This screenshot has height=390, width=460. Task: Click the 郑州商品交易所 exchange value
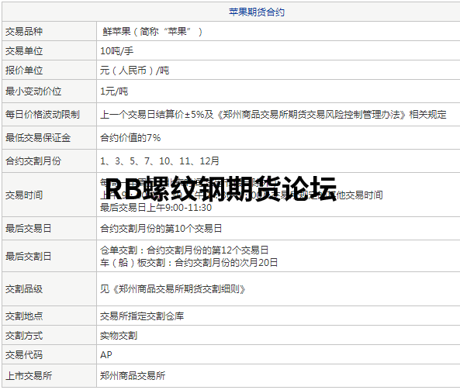click(x=133, y=375)
